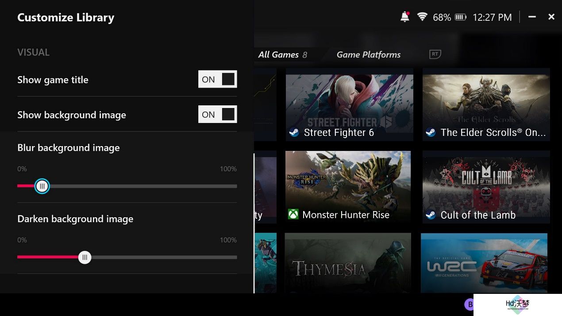Click Steam icon beside Cult of the Lamb

pyautogui.click(x=431, y=215)
